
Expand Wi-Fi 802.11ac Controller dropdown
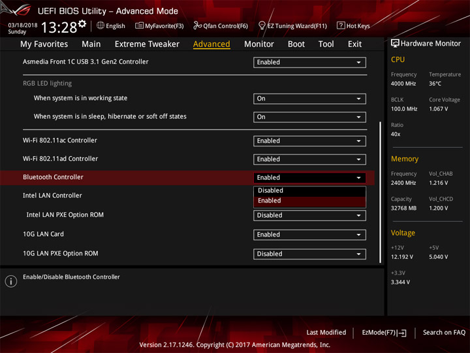pyautogui.click(x=309, y=141)
